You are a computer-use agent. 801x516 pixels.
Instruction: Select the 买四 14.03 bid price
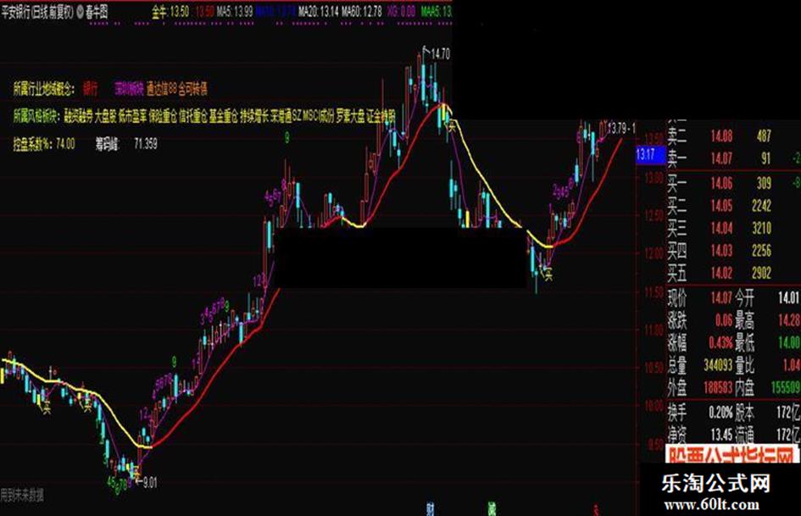pos(721,251)
